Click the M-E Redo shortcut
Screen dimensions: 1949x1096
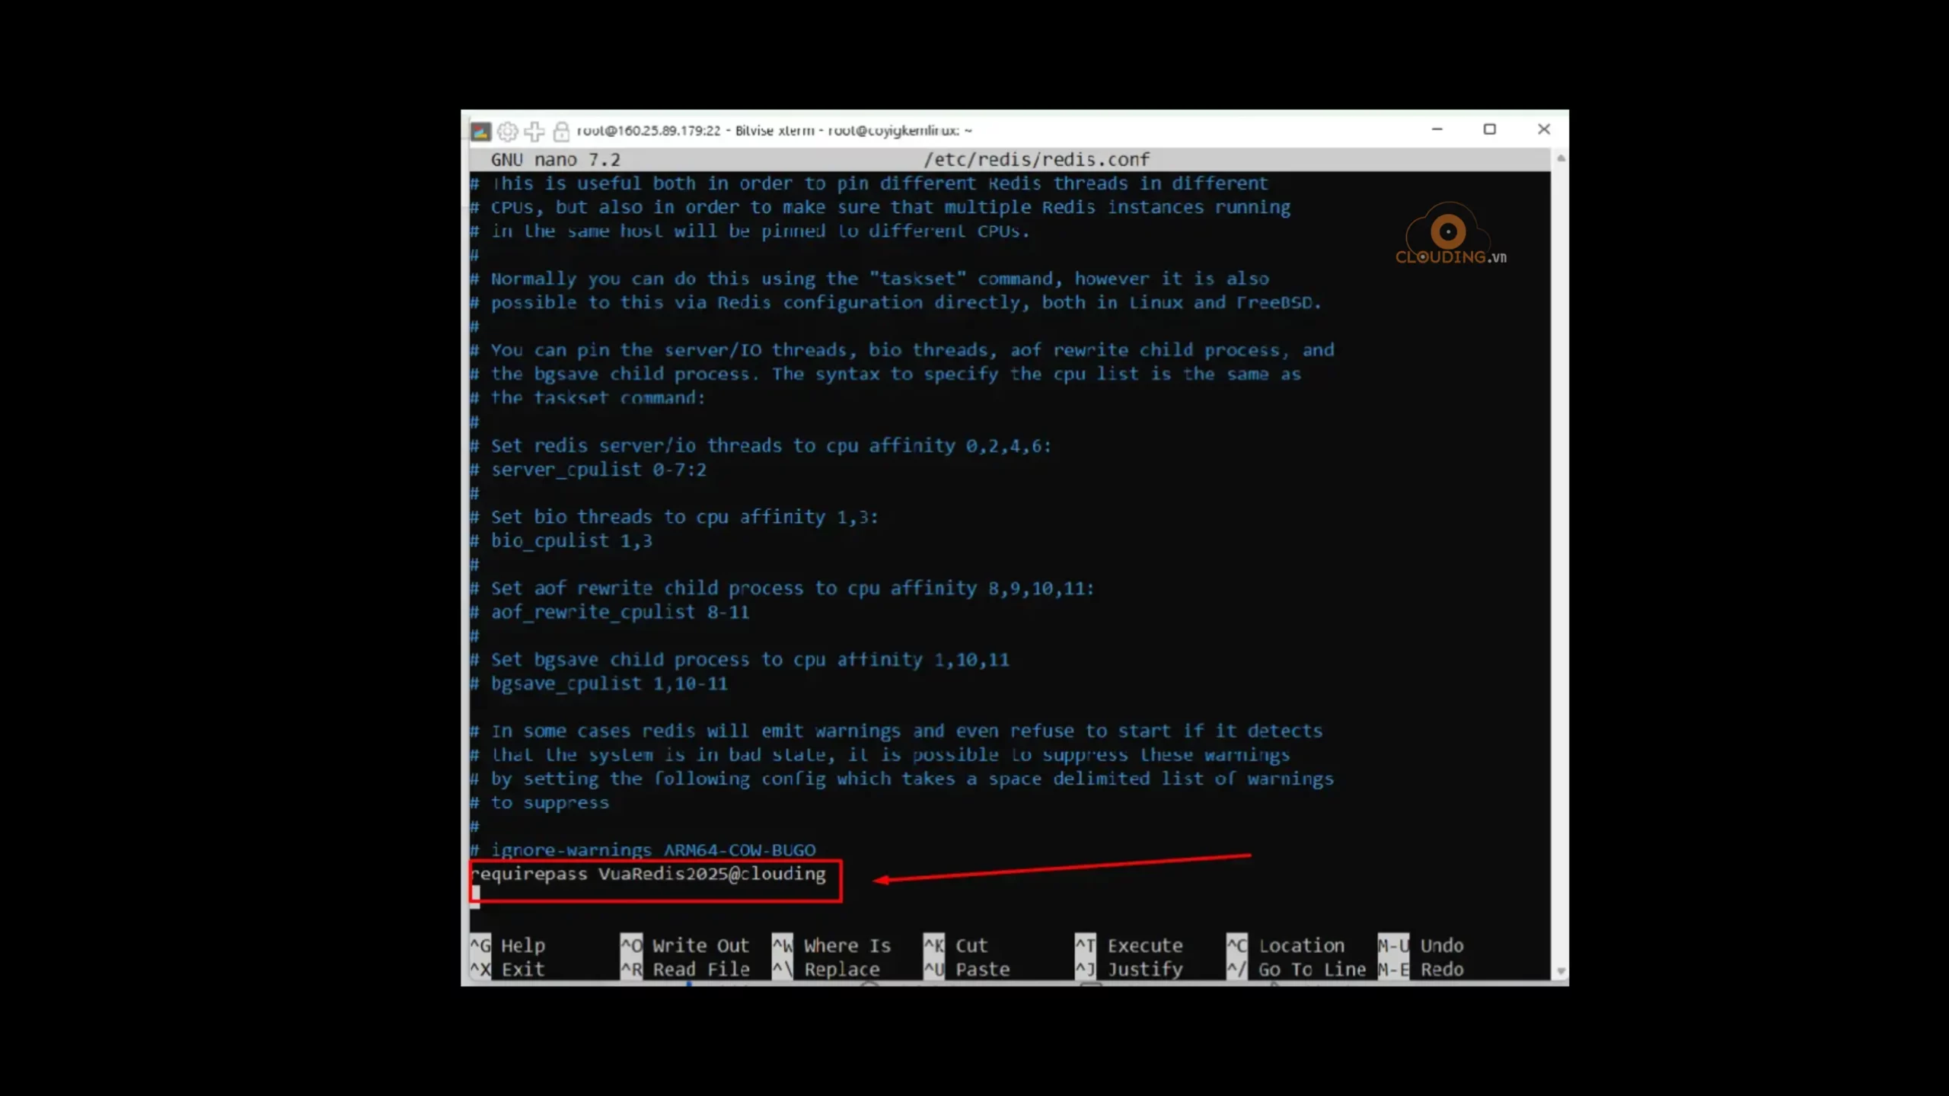1421,970
